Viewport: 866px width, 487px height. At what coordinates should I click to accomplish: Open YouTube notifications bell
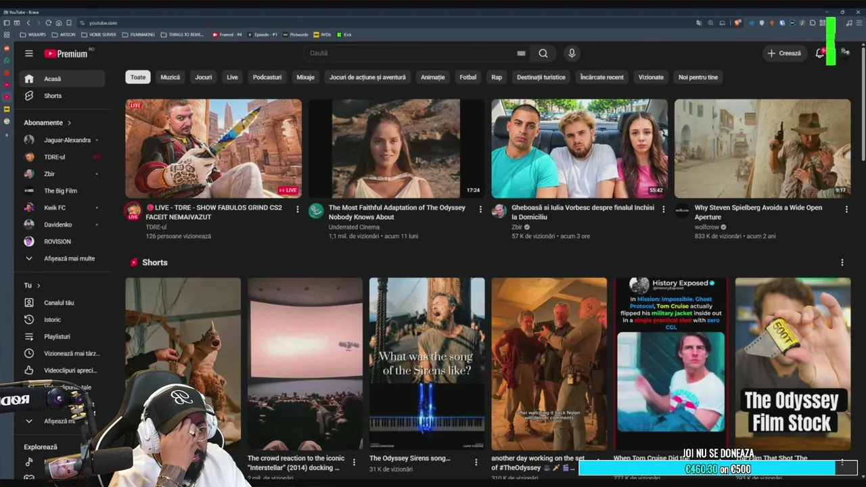click(819, 53)
